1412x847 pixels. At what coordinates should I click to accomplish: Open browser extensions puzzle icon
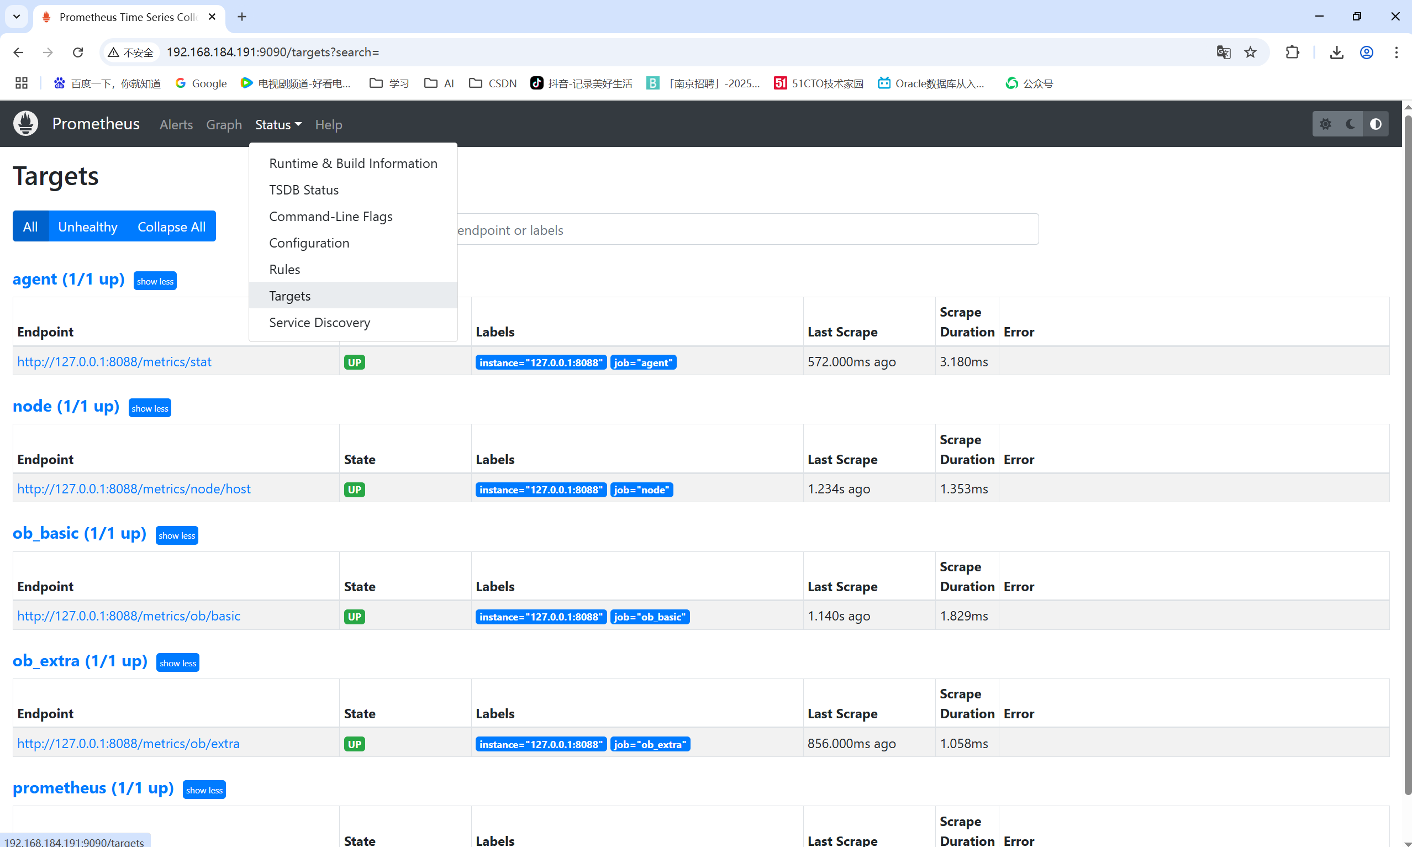1292,52
